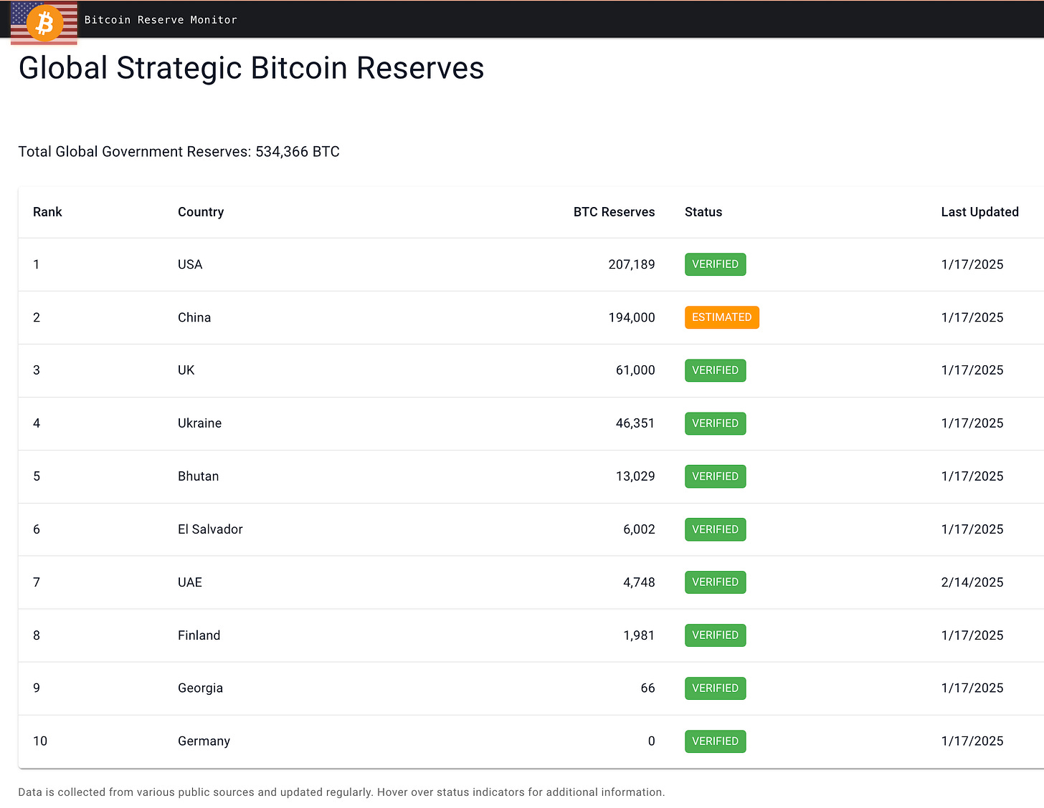Select the UAE country cell
The height and width of the screenshot is (808, 1044).
coord(190,582)
